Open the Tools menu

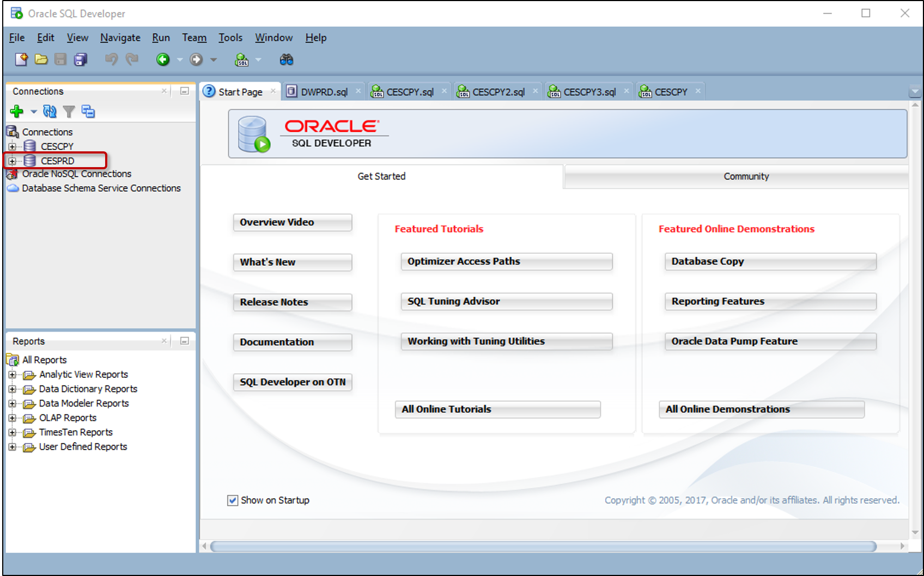[x=230, y=38]
